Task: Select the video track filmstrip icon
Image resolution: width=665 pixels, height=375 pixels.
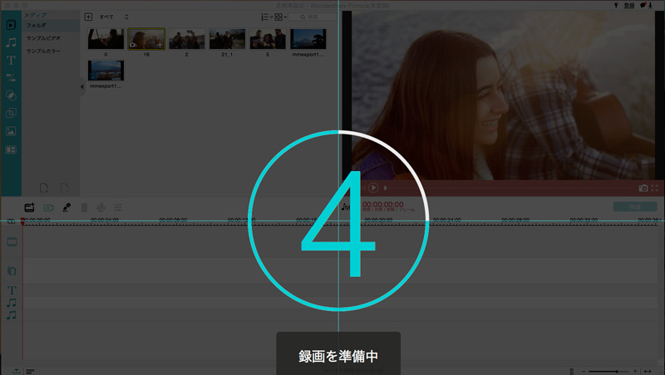Action: [x=12, y=242]
